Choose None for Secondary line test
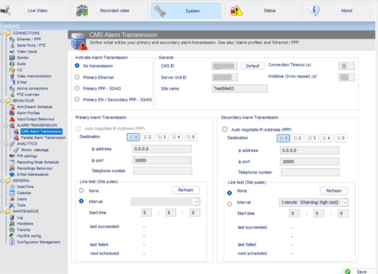Viewport: 378px width, 274px height. point(230,193)
